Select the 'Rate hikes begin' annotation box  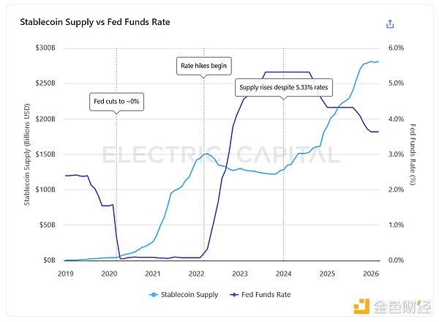coord(204,66)
